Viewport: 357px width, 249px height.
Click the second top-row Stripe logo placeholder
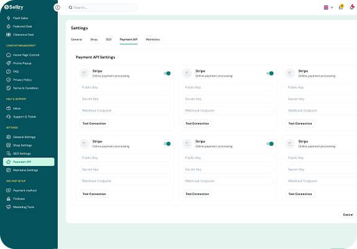tap(187, 73)
